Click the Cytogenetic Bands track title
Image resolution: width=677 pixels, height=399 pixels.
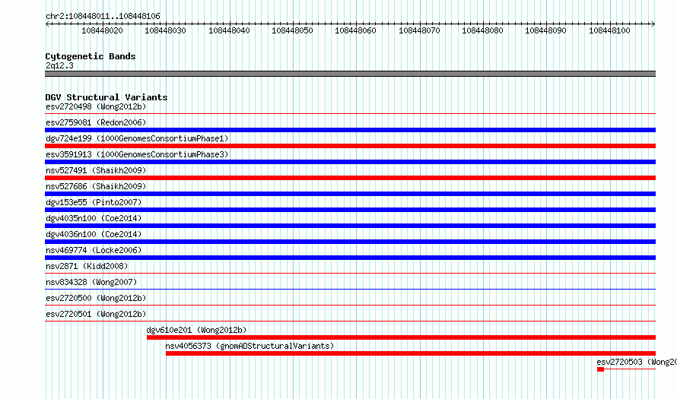(91, 56)
